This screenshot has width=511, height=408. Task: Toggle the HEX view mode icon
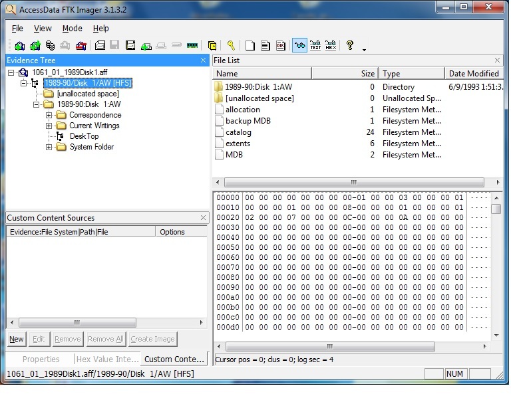pos(331,46)
